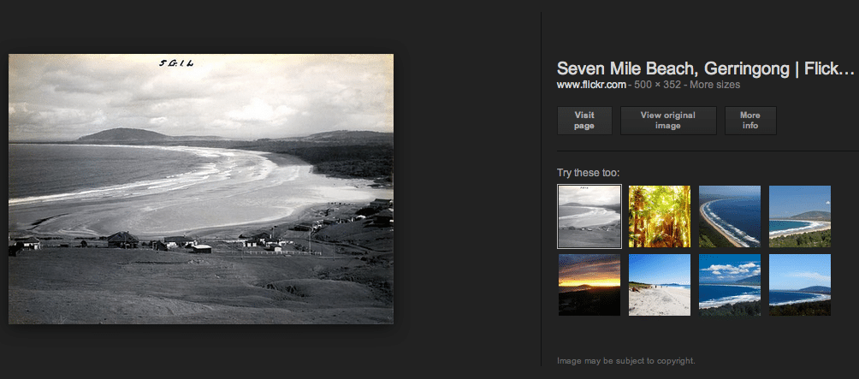Click the View original image button

(x=668, y=121)
